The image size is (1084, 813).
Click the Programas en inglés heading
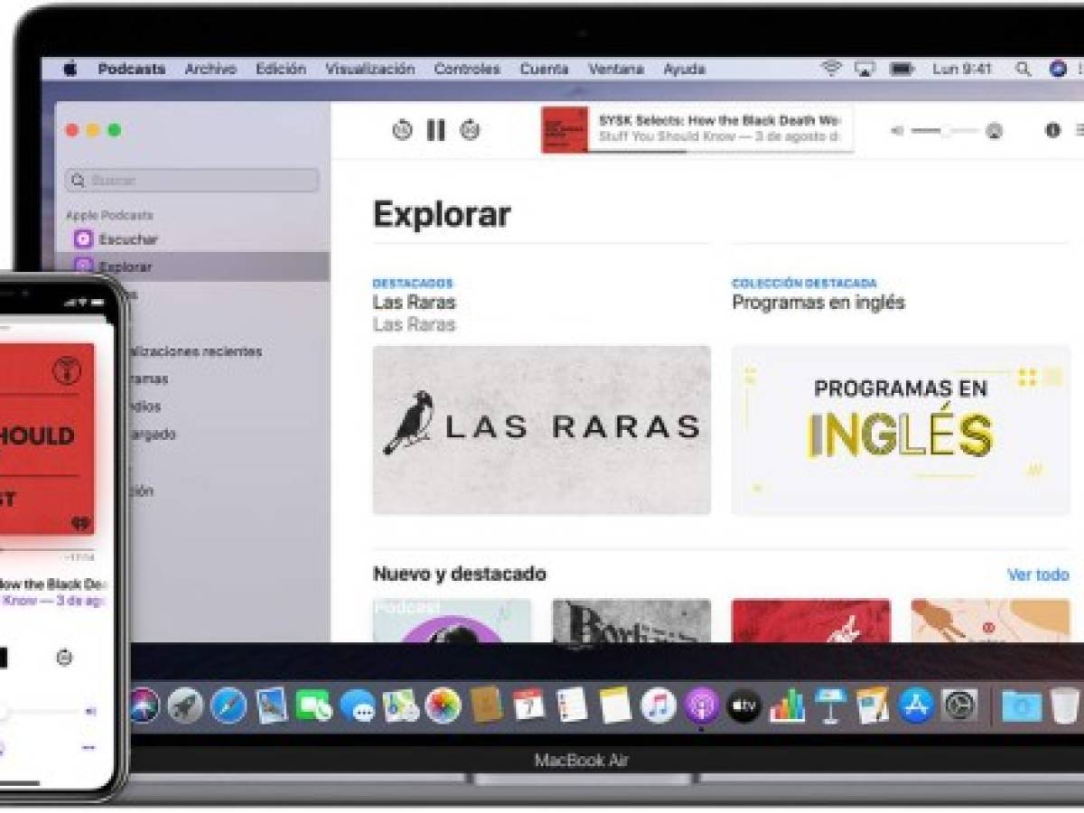(818, 303)
